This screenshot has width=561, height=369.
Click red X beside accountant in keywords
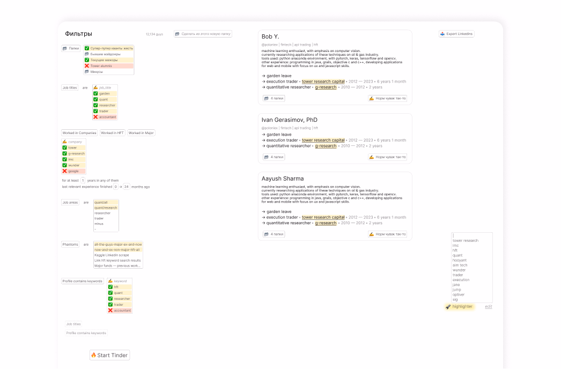tap(110, 311)
